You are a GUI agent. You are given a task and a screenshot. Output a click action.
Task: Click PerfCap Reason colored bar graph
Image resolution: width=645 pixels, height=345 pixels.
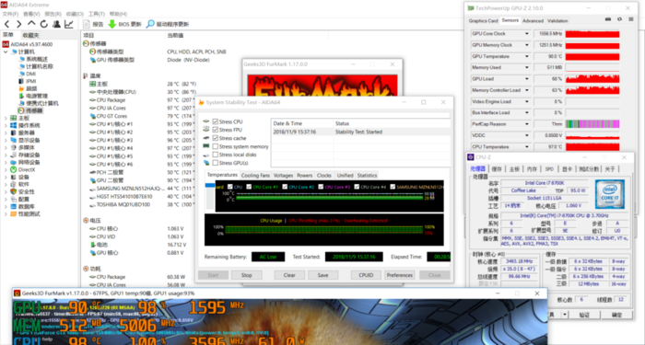click(x=592, y=124)
